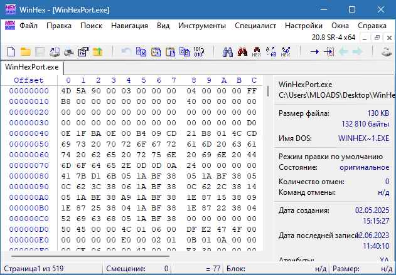Click the disk-and-pages icon next to the save icon
396x275 pixels.
click(55, 51)
